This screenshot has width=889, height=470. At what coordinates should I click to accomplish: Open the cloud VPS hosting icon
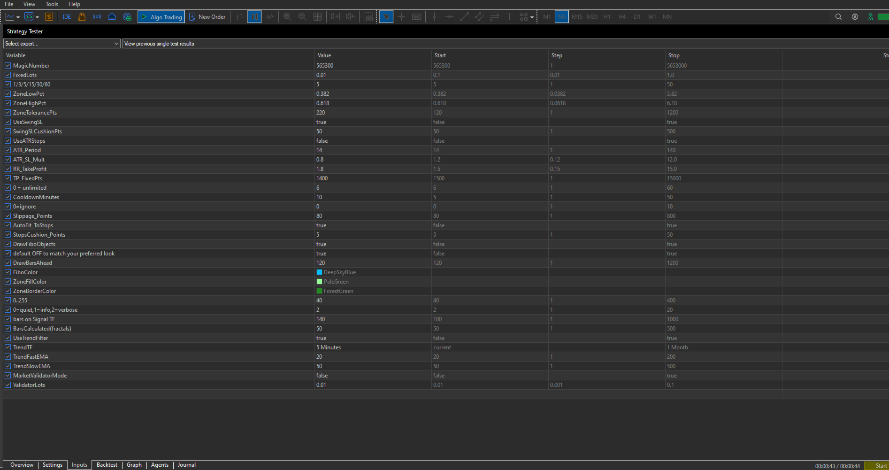[112, 17]
